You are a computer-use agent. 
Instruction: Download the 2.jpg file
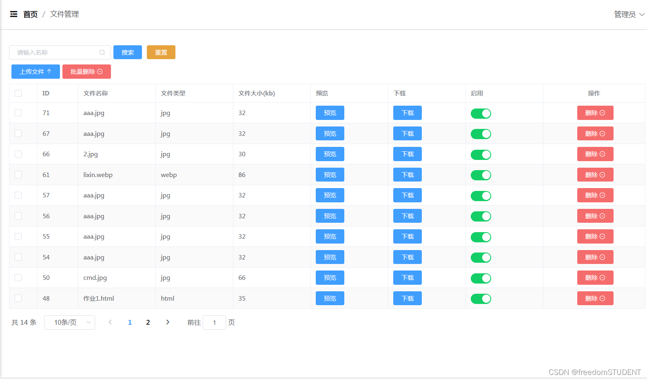[408, 154]
